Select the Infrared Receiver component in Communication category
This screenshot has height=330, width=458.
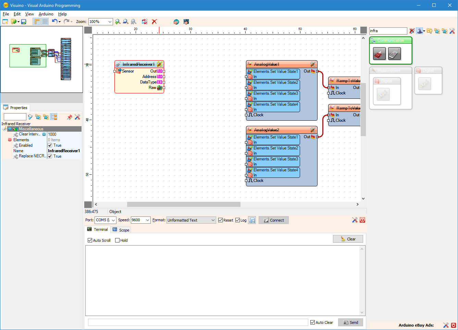[x=379, y=54]
